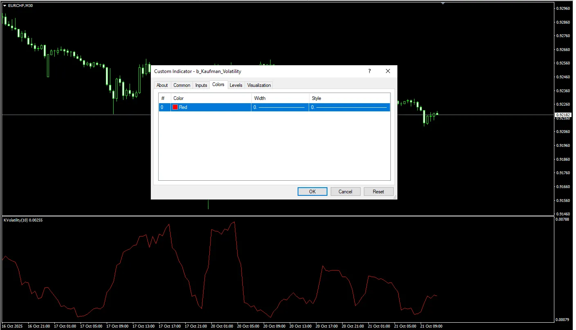Open the Common tab
Image resolution: width=576 pixels, height=330 pixels.
[182, 85]
